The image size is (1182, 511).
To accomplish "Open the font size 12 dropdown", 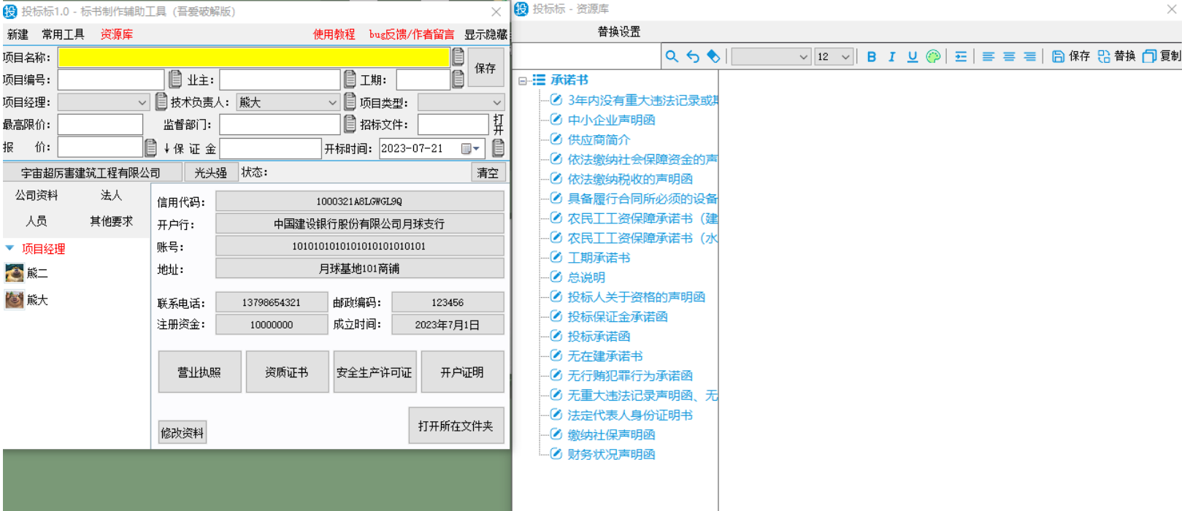I will [x=845, y=57].
